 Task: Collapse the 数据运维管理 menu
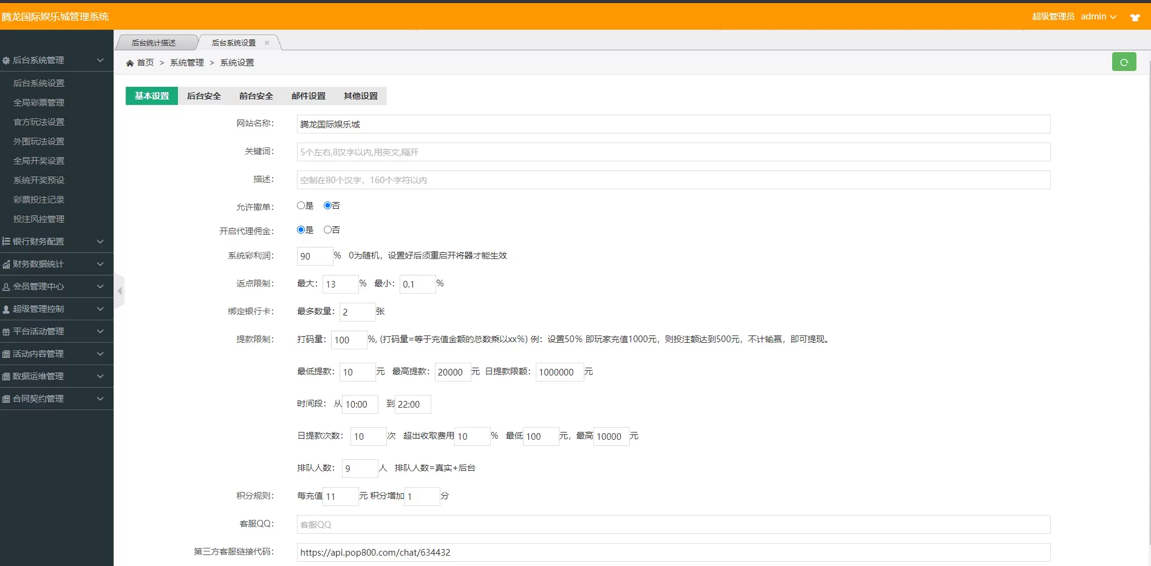(56, 376)
